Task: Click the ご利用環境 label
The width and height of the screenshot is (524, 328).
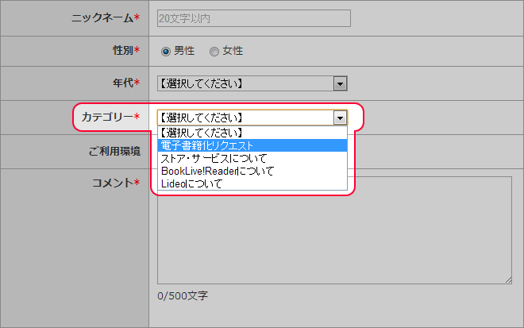Action: coord(114,151)
